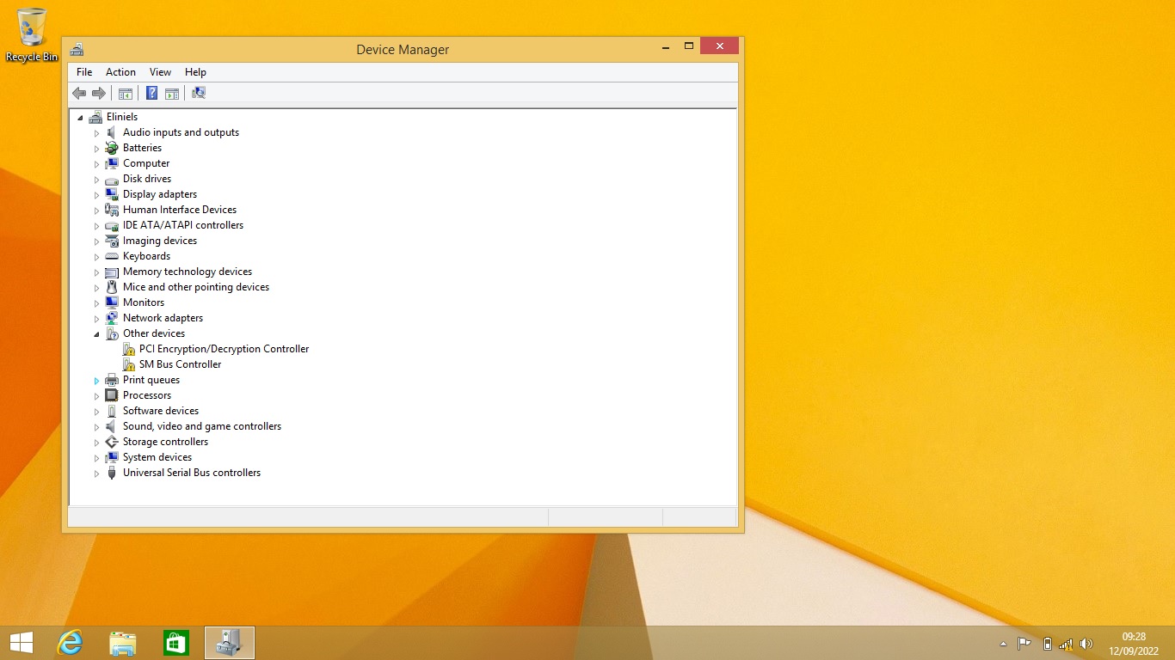Expand System devices

click(96, 458)
